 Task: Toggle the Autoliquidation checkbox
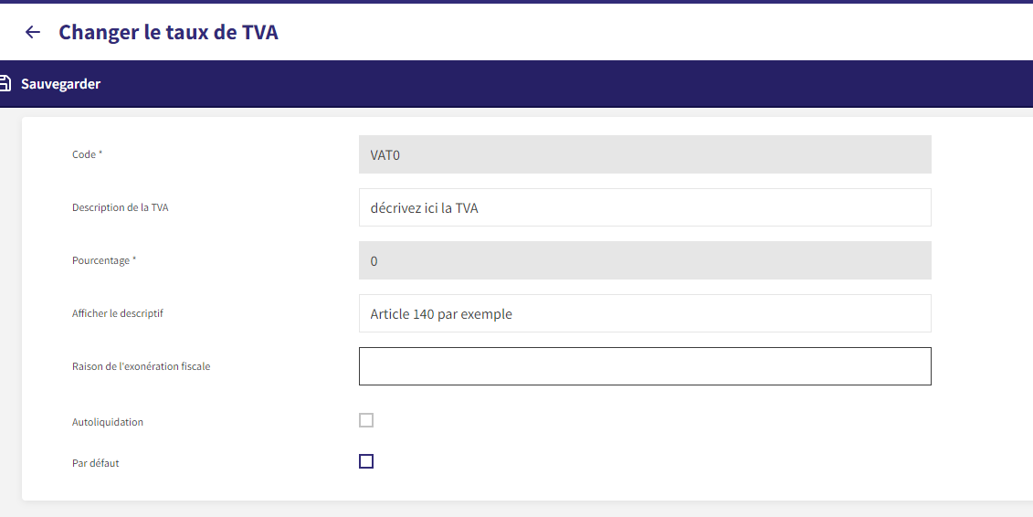point(366,420)
